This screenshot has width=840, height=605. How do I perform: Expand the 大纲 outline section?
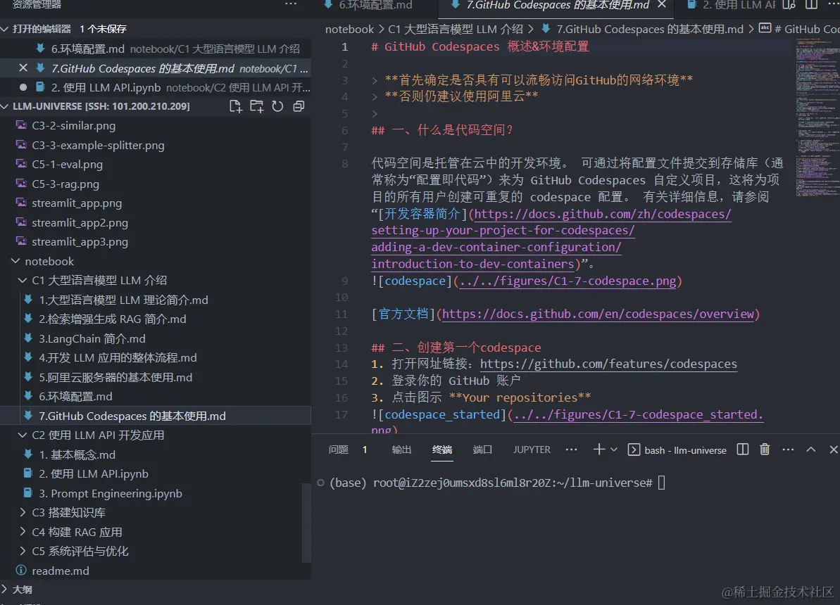click(x=6, y=589)
